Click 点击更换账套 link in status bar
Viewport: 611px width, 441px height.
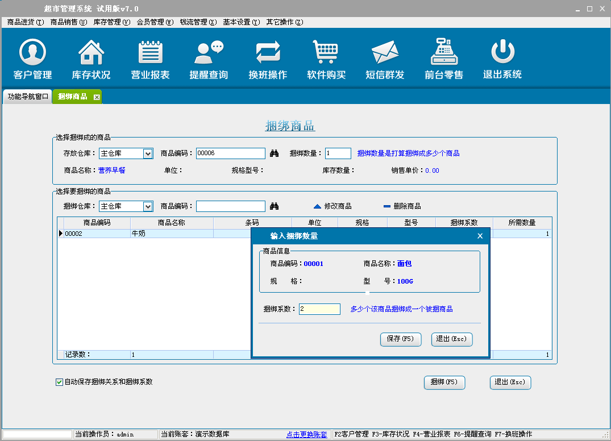coord(306,435)
